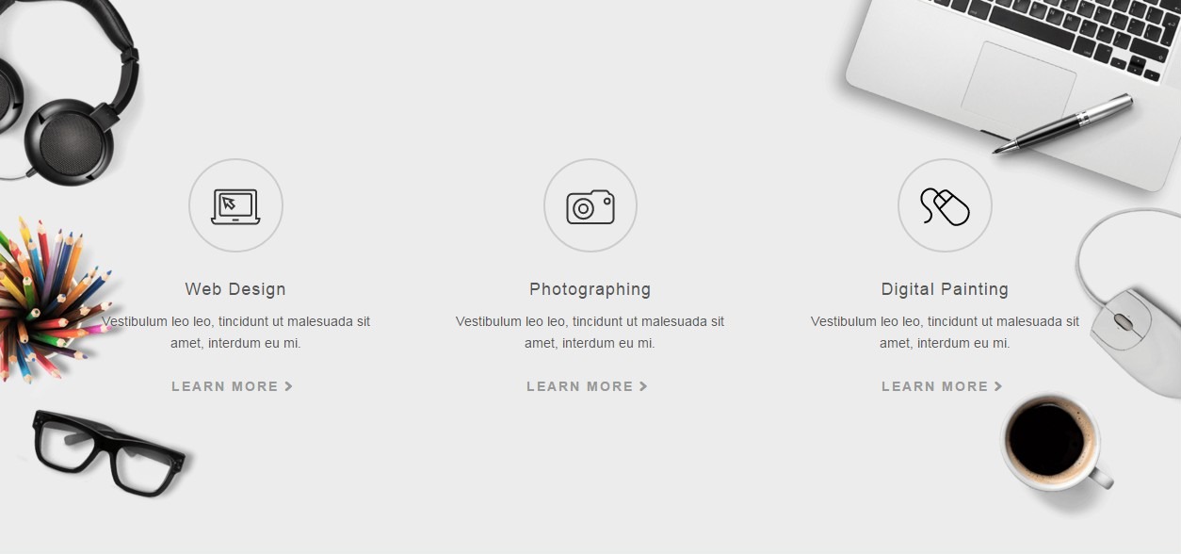Select the Digital Painting heading
Image resolution: width=1181 pixels, height=554 pixels.
click(x=945, y=289)
